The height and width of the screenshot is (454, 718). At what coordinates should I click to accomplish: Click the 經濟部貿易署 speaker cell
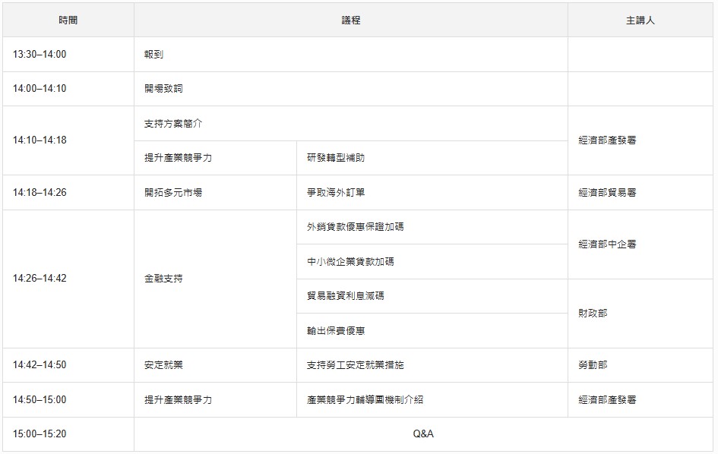(x=607, y=193)
